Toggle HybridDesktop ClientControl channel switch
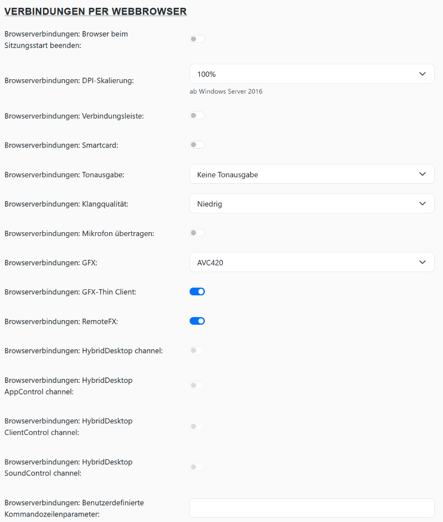443x522 pixels. [x=197, y=427]
